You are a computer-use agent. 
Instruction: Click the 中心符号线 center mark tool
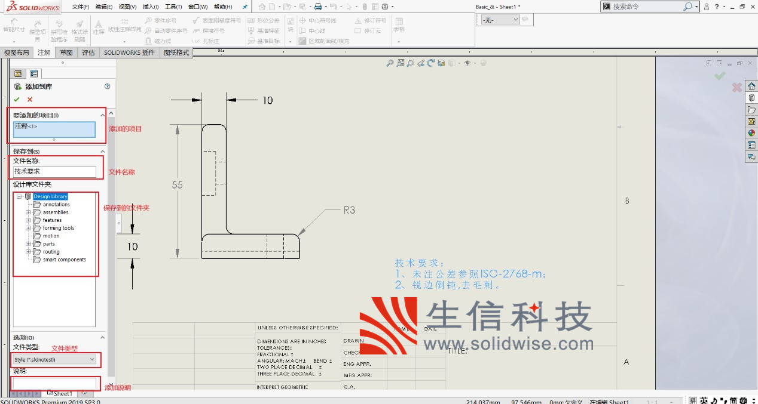tap(318, 20)
